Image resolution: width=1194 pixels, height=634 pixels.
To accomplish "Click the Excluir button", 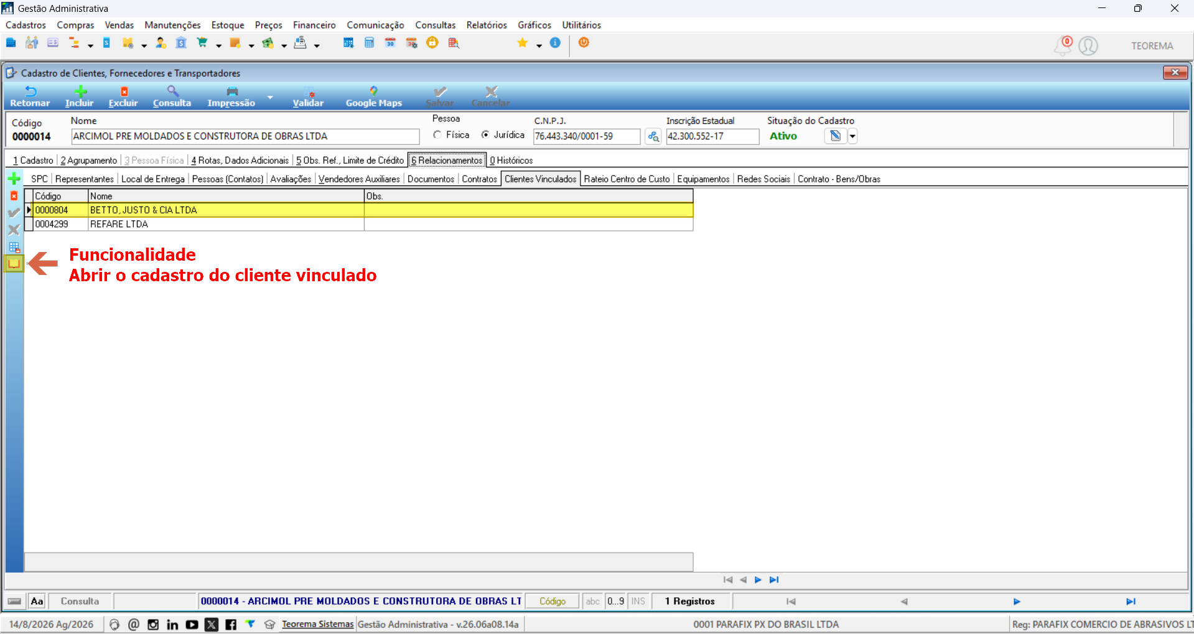I will [123, 97].
